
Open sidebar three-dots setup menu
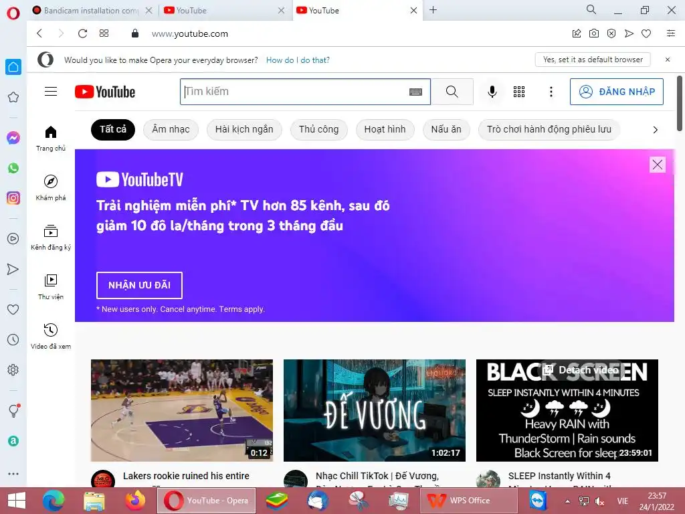13,474
